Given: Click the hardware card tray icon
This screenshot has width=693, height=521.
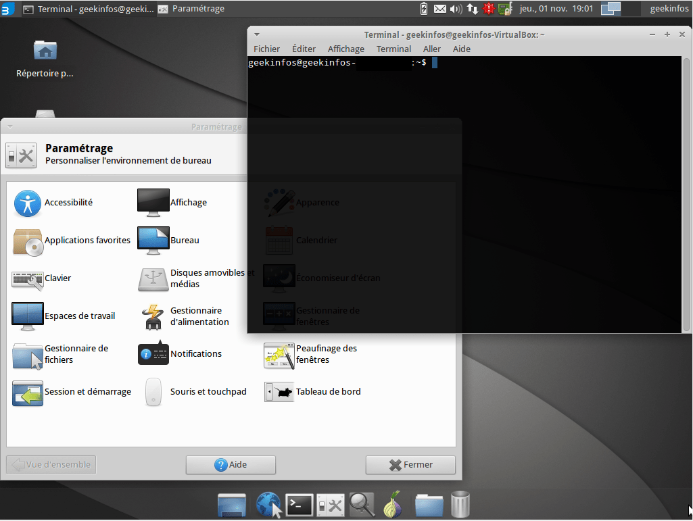Looking at the screenshot, I should 505,9.
